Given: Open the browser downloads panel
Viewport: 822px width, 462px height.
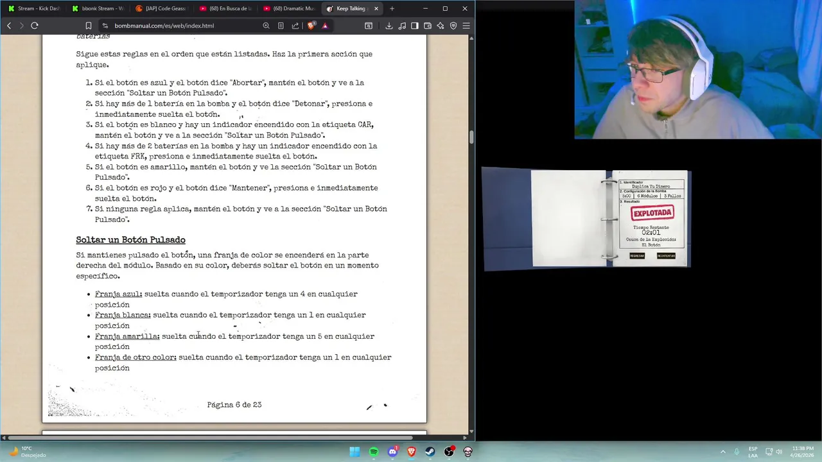Looking at the screenshot, I should pyautogui.click(x=389, y=26).
